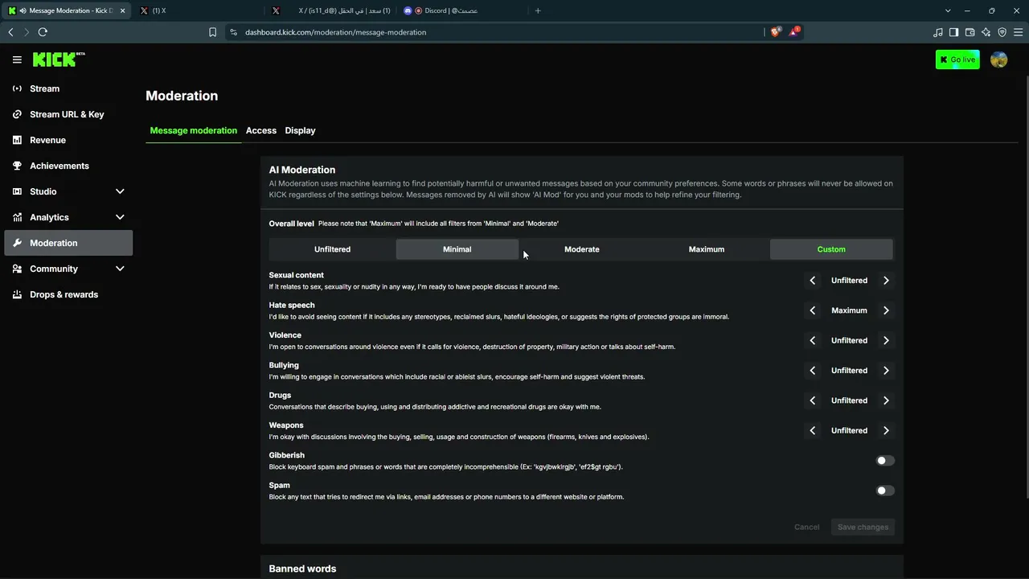The image size is (1029, 579).
Task: Switch to Message moderation tab
Action: tap(193, 130)
